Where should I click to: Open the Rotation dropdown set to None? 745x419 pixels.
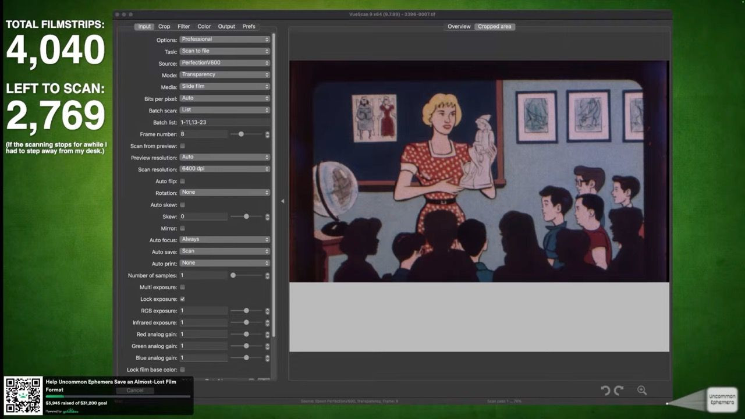coord(225,193)
